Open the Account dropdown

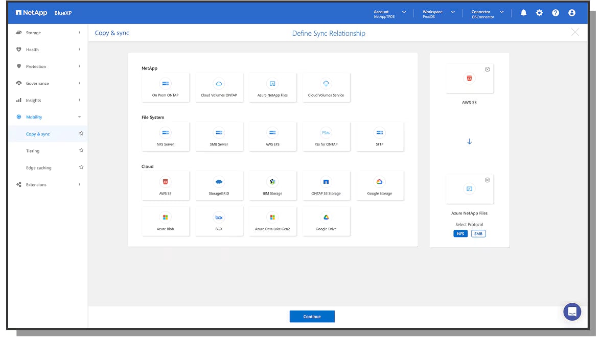click(390, 14)
